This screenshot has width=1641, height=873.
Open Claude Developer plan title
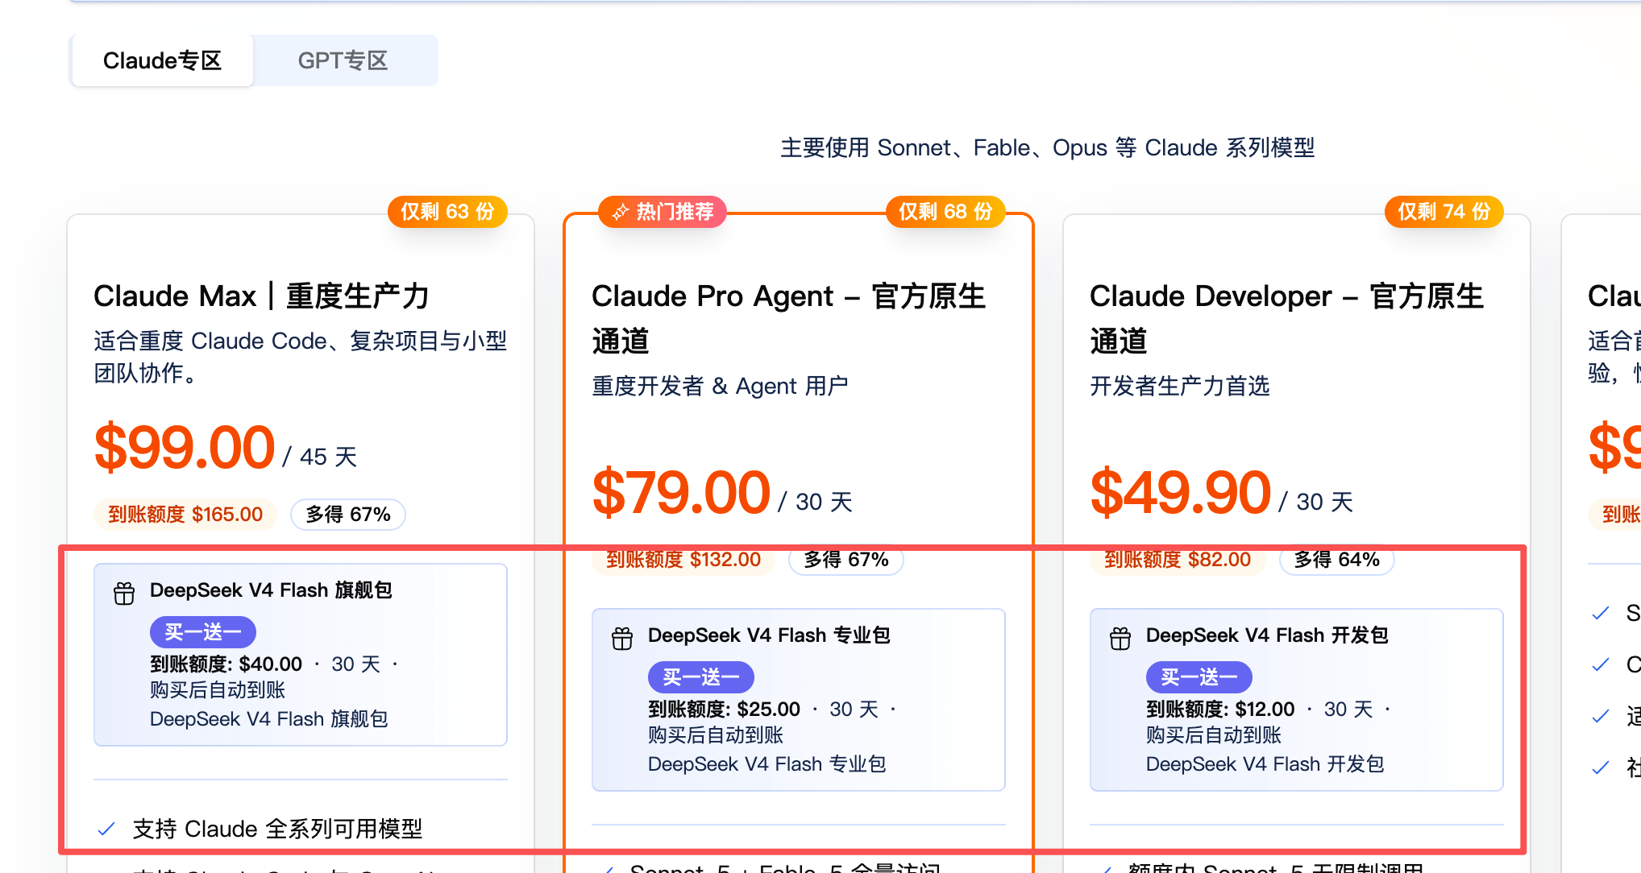tap(1287, 318)
